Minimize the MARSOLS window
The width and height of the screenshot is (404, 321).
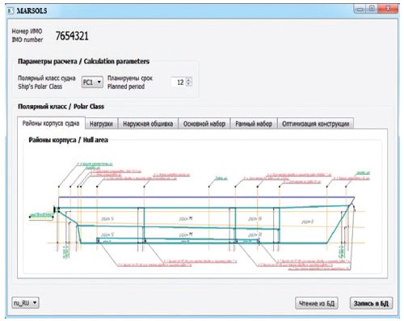[360, 9]
